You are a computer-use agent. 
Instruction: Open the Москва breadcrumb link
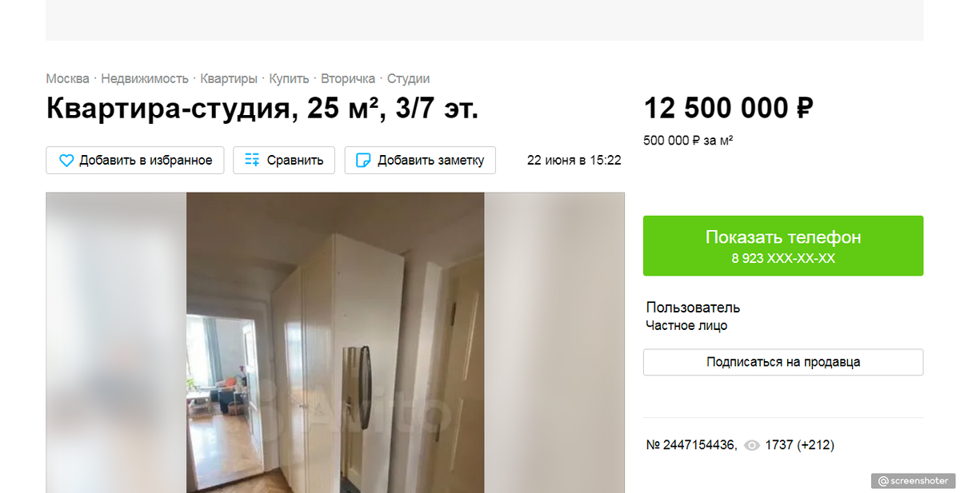pyautogui.click(x=67, y=79)
